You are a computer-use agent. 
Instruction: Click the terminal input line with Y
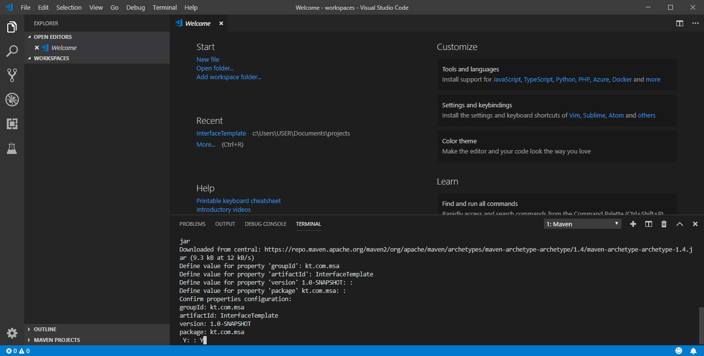click(194, 340)
